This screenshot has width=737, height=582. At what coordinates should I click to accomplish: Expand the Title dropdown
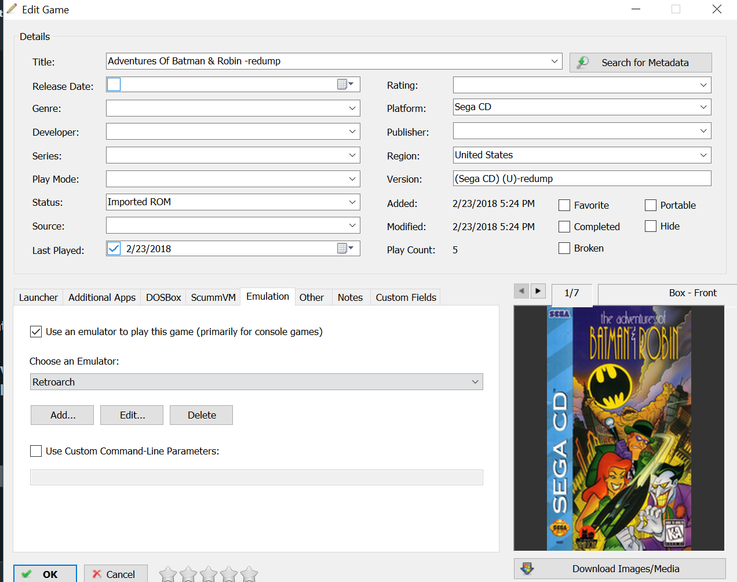554,61
